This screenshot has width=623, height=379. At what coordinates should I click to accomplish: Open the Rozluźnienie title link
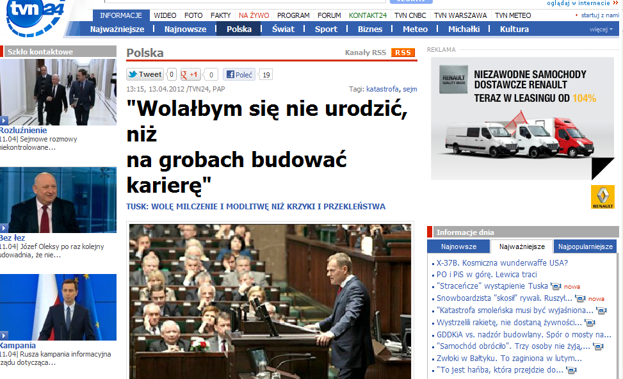point(24,131)
